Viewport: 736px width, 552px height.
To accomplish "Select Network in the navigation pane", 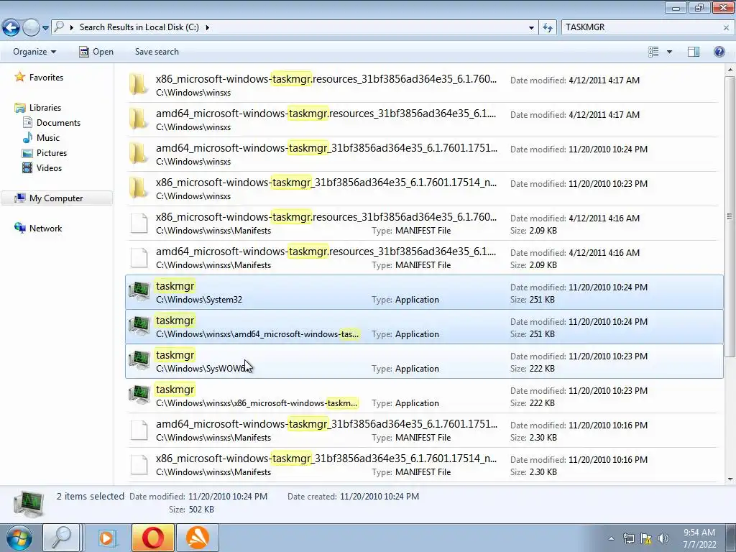I will [45, 228].
